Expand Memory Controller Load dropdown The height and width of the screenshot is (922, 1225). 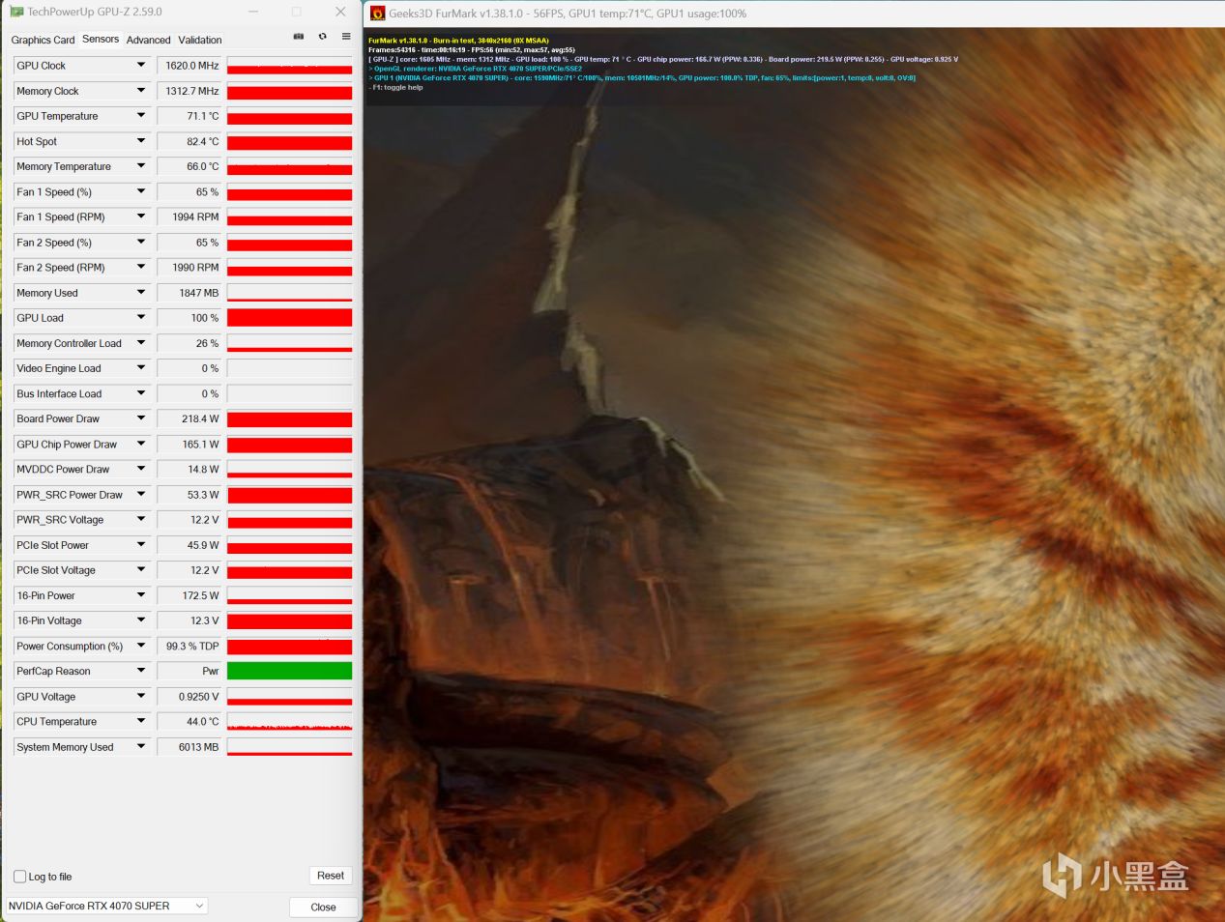141,343
